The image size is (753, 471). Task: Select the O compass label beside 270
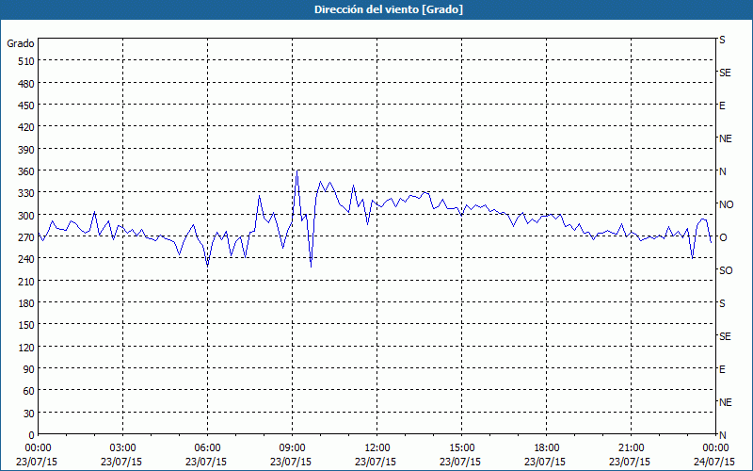(723, 237)
